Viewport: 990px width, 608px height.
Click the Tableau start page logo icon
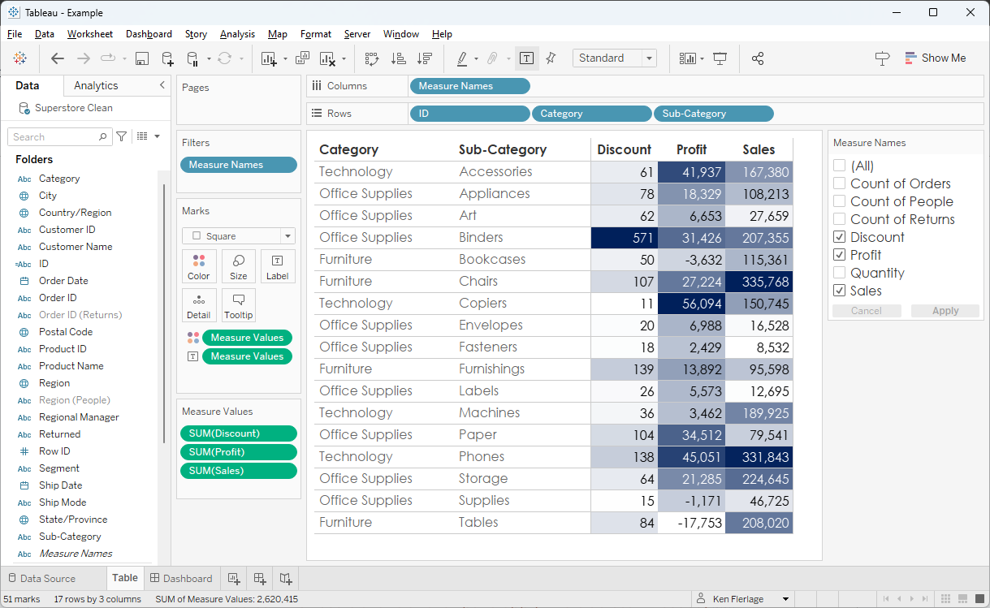tap(20, 58)
